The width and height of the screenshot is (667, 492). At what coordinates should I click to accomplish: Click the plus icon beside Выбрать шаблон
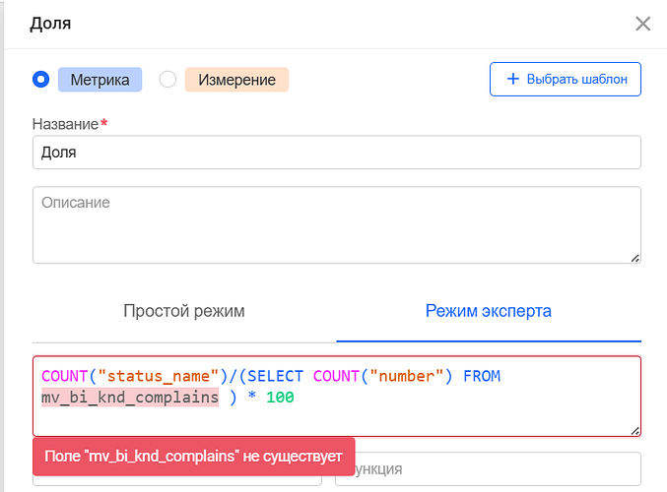[x=512, y=80]
